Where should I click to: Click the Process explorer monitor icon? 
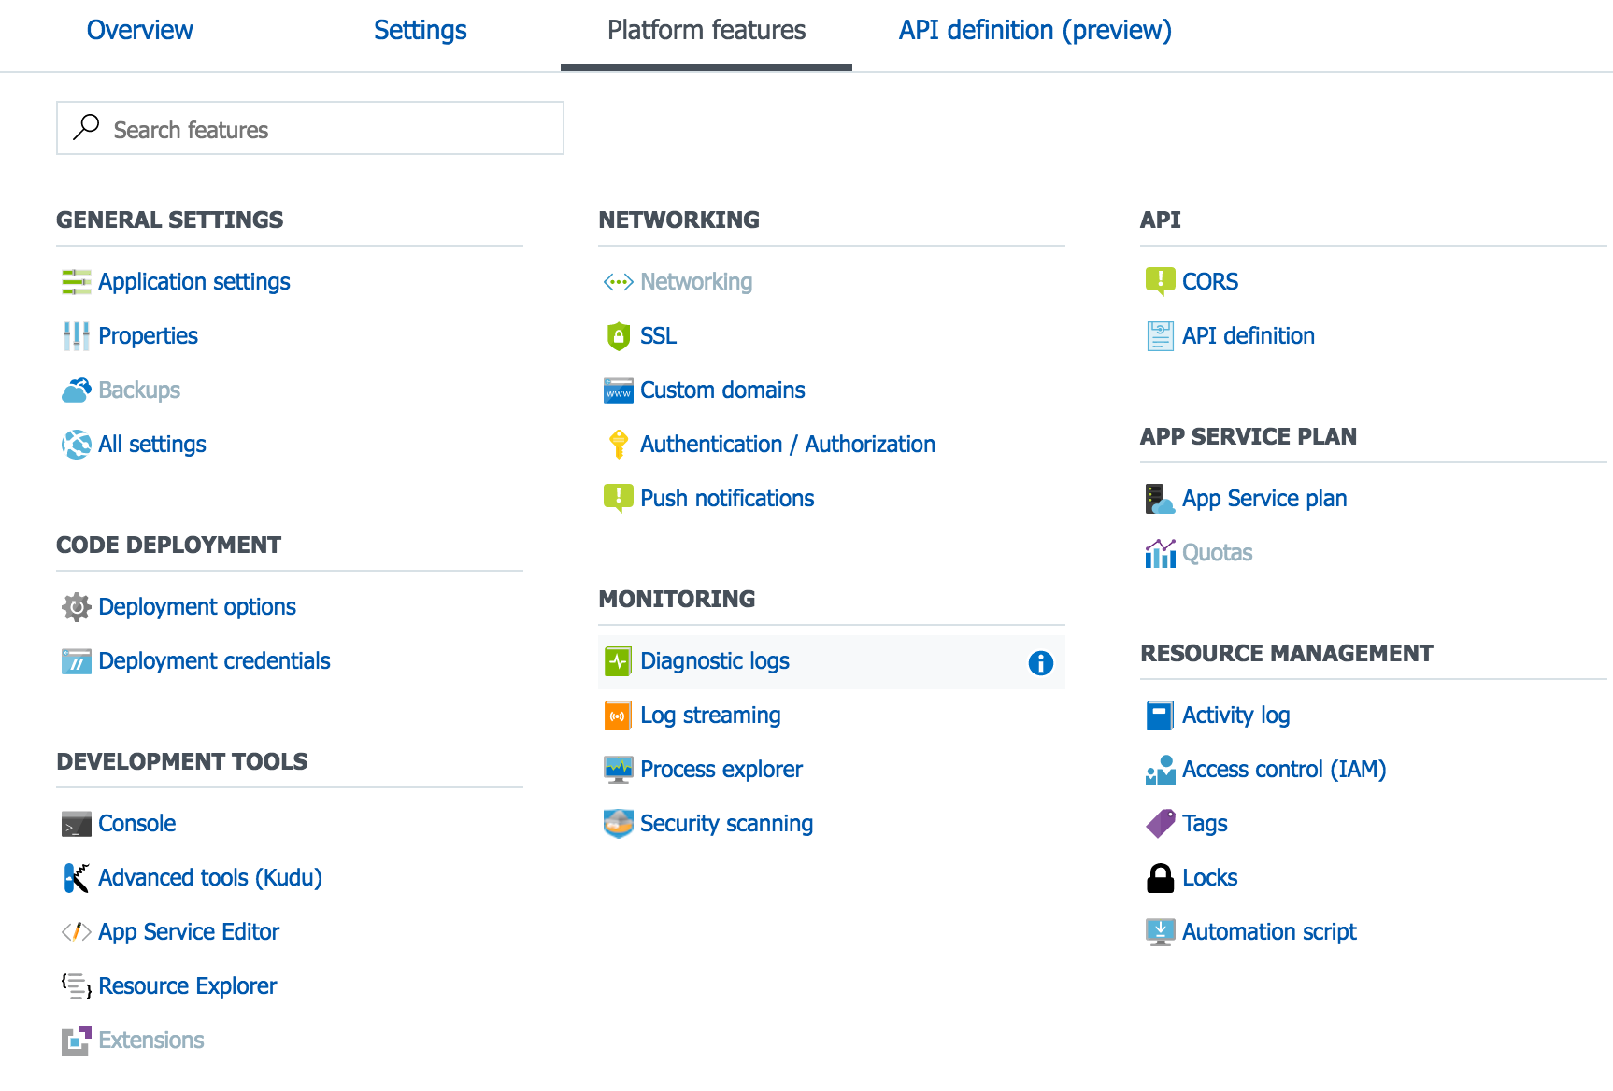click(618, 770)
